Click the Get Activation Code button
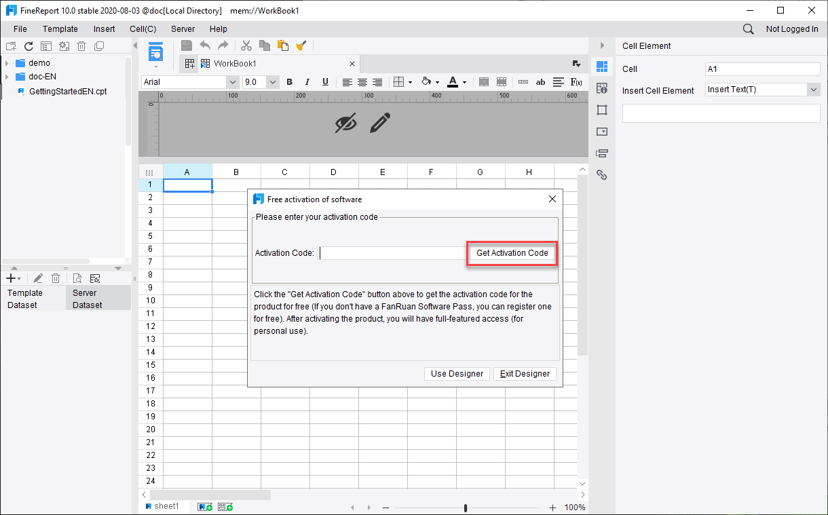This screenshot has height=515, width=828. coord(512,253)
